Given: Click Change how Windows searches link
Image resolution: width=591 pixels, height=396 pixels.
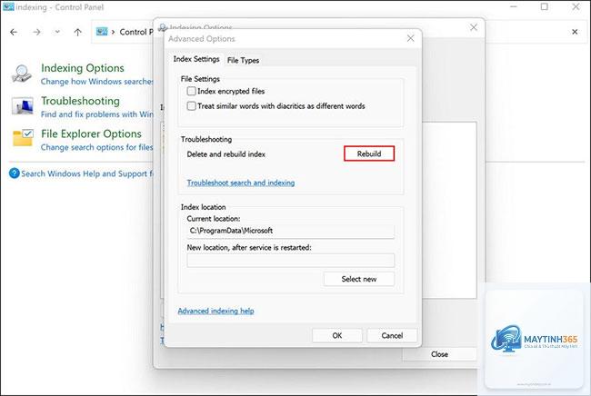Looking at the screenshot, I should pyautogui.click(x=97, y=82).
